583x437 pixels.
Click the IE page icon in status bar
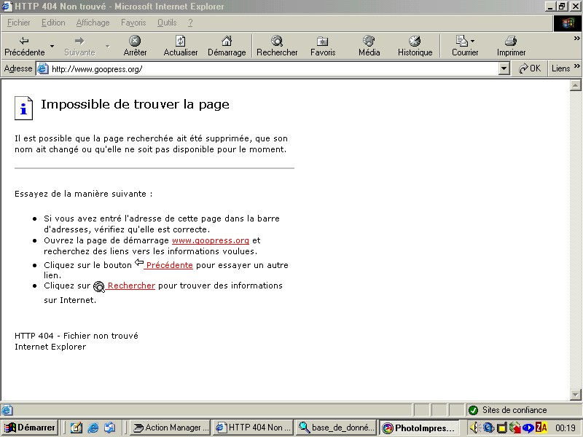[x=7, y=410]
